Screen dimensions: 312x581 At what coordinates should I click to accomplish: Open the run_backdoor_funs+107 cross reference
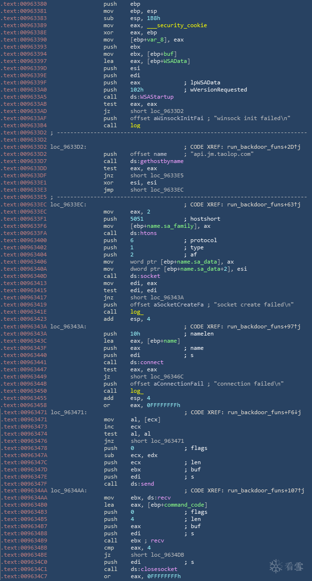267,490
